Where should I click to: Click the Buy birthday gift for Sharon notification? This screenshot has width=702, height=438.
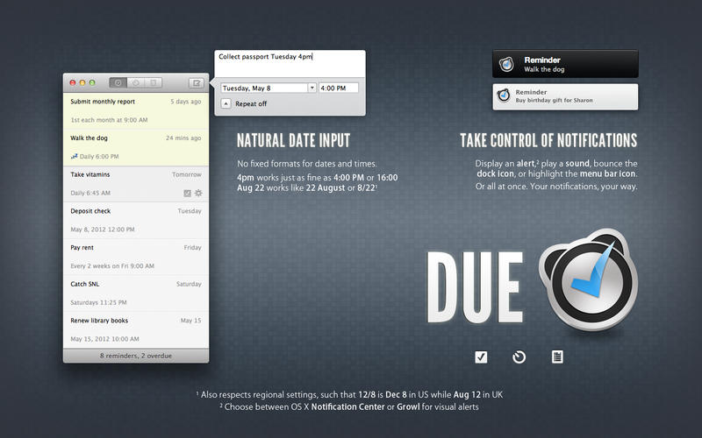pyautogui.click(x=565, y=96)
